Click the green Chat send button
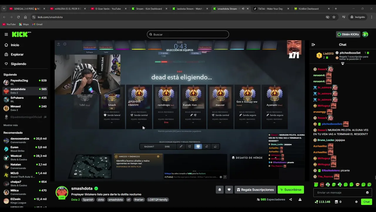The height and width of the screenshot is (212, 376). (367, 202)
